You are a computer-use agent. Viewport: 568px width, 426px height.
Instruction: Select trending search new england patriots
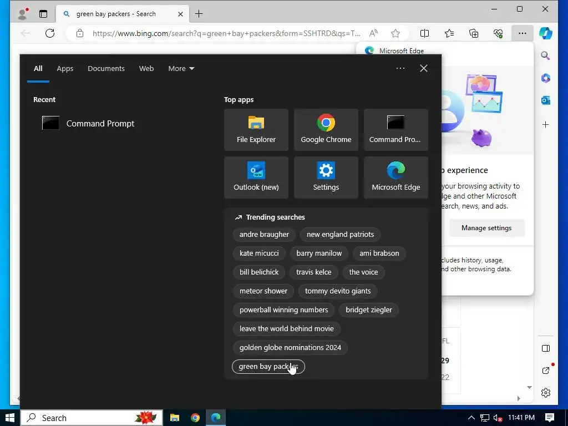(340, 235)
